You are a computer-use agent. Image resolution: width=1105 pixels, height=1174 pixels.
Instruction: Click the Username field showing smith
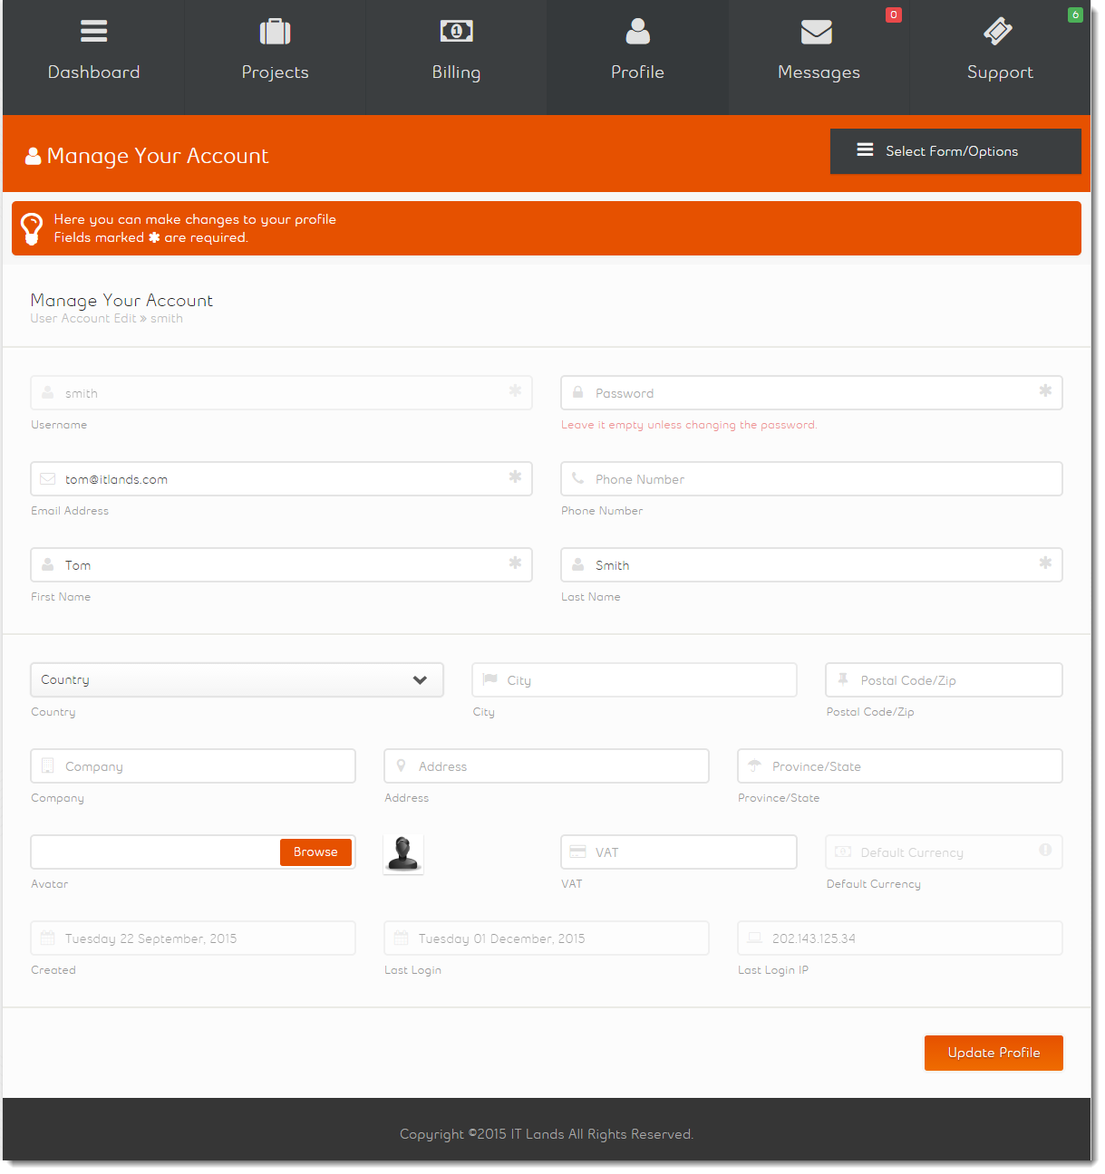click(281, 392)
